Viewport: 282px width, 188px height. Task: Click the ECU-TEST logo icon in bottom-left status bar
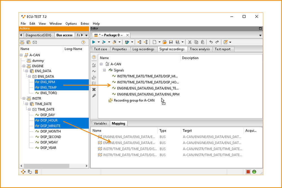point(23,172)
